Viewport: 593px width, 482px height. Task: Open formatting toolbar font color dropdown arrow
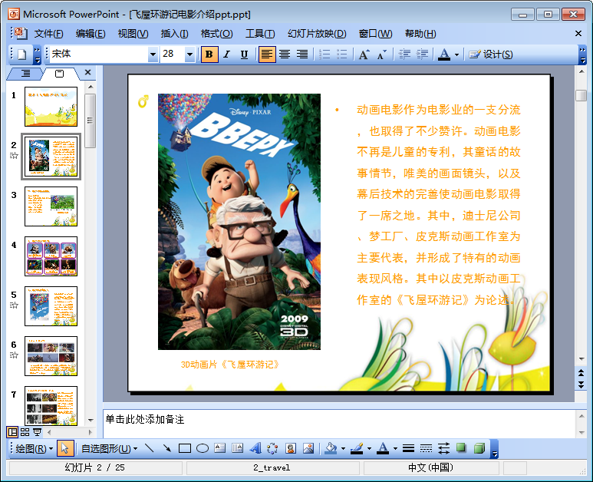(457, 54)
